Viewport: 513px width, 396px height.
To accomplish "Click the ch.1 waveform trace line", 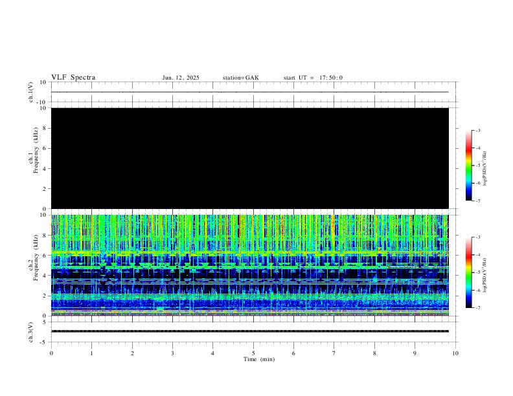I will click(249, 92).
